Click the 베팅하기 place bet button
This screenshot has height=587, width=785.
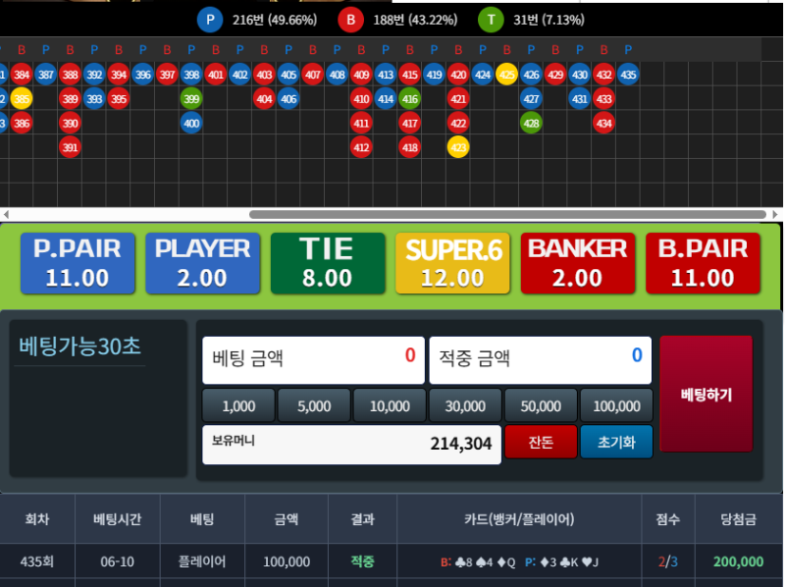click(x=706, y=395)
